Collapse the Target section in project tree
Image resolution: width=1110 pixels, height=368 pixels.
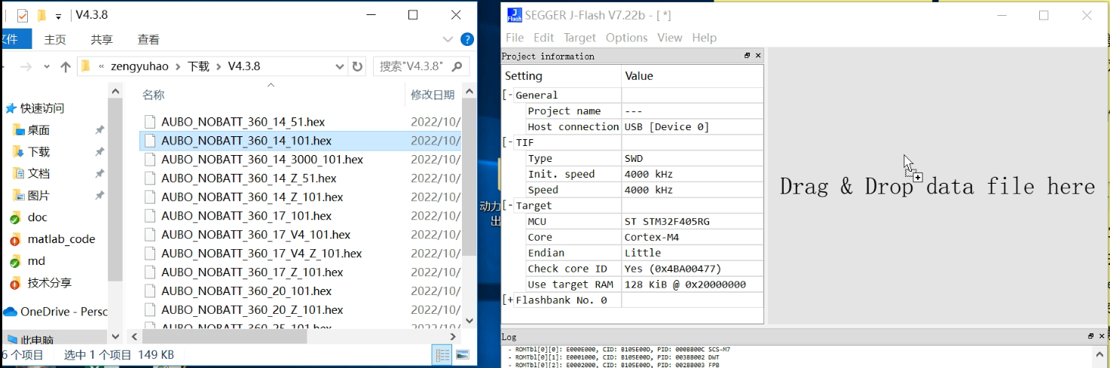[x=508, y=205]
